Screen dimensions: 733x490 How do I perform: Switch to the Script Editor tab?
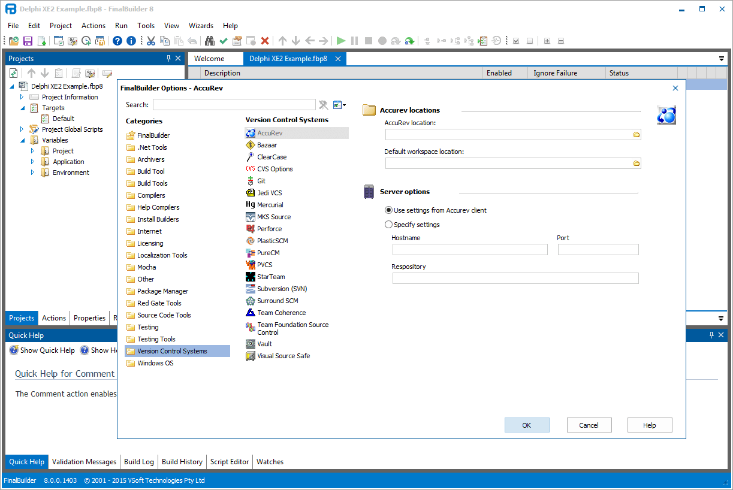point(230,462)
